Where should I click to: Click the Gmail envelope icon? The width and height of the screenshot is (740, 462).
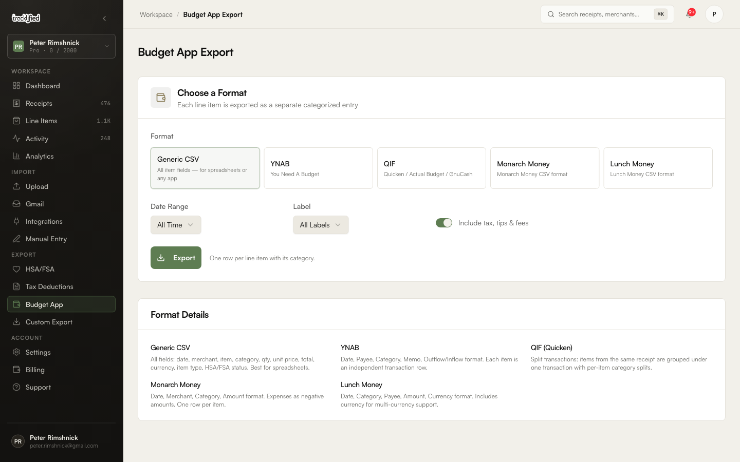16,204
